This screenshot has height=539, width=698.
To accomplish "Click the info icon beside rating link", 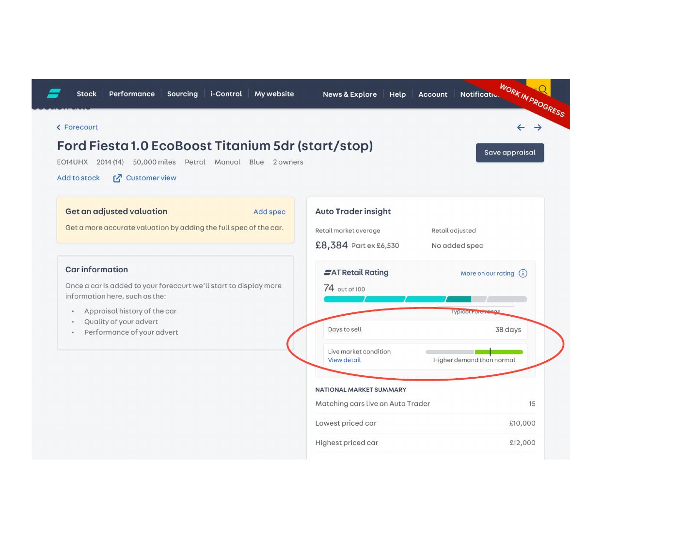I will [x=523, y=273].
